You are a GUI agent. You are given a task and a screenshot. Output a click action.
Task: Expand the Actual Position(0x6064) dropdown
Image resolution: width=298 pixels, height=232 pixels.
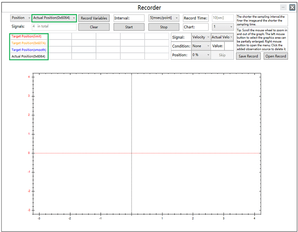click(x=54, y=18)
